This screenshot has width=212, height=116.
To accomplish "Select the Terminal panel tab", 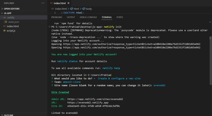I will (x=107, y=17).
